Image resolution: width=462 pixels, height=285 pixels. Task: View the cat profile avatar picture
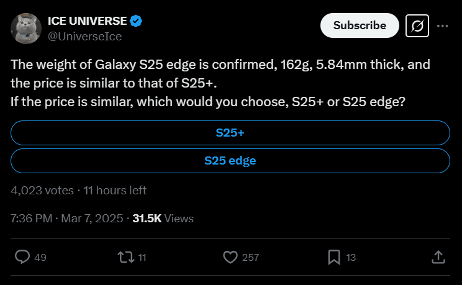(x=26, y=29)
